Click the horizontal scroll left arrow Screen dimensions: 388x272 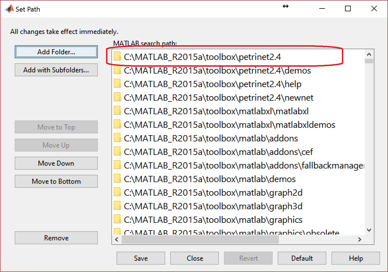(117, 239)
